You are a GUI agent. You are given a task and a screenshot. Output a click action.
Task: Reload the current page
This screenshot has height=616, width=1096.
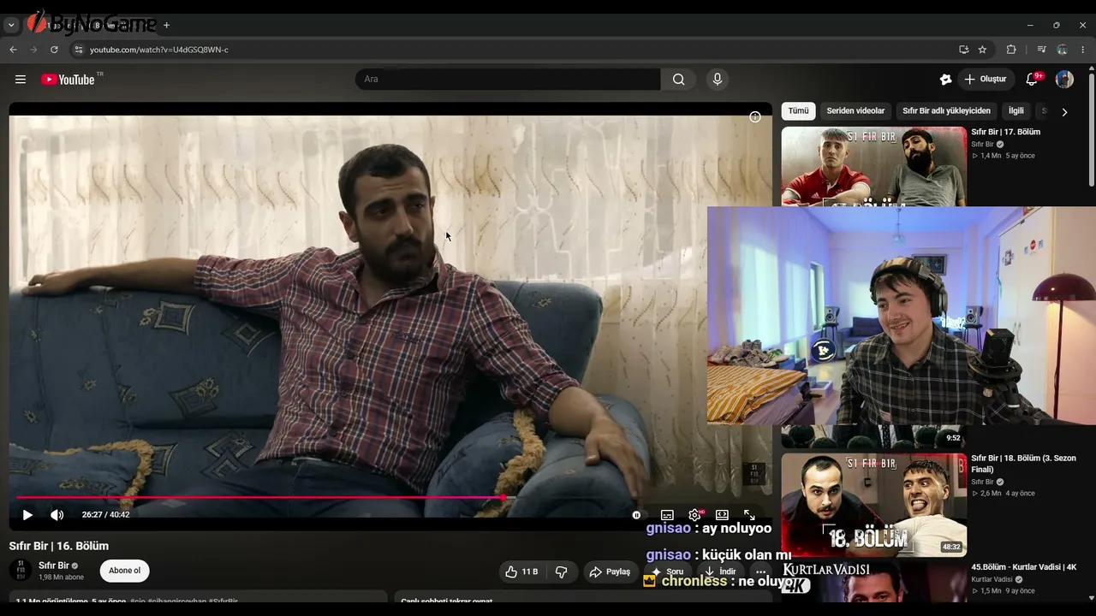click(54, 50)
